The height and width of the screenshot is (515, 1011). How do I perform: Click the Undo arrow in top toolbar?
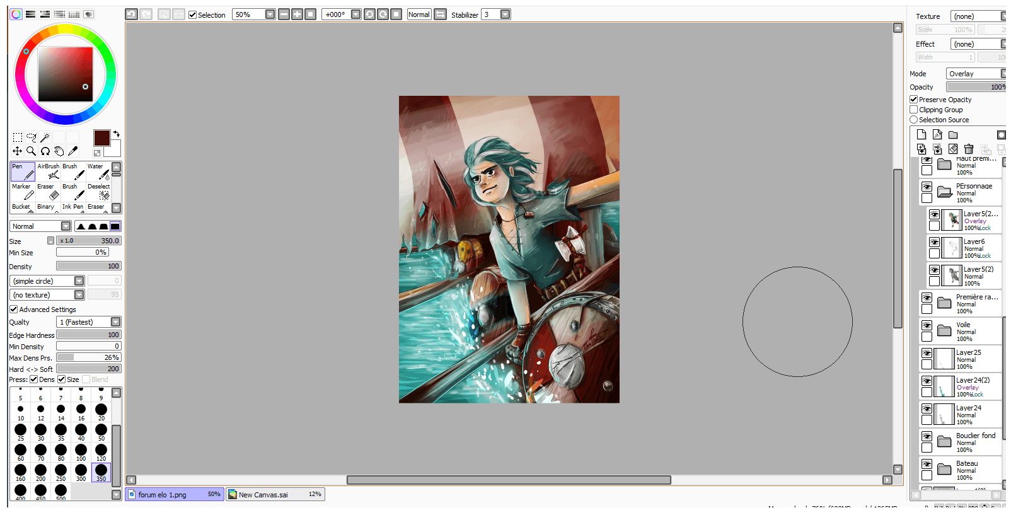tap(131, 14)
